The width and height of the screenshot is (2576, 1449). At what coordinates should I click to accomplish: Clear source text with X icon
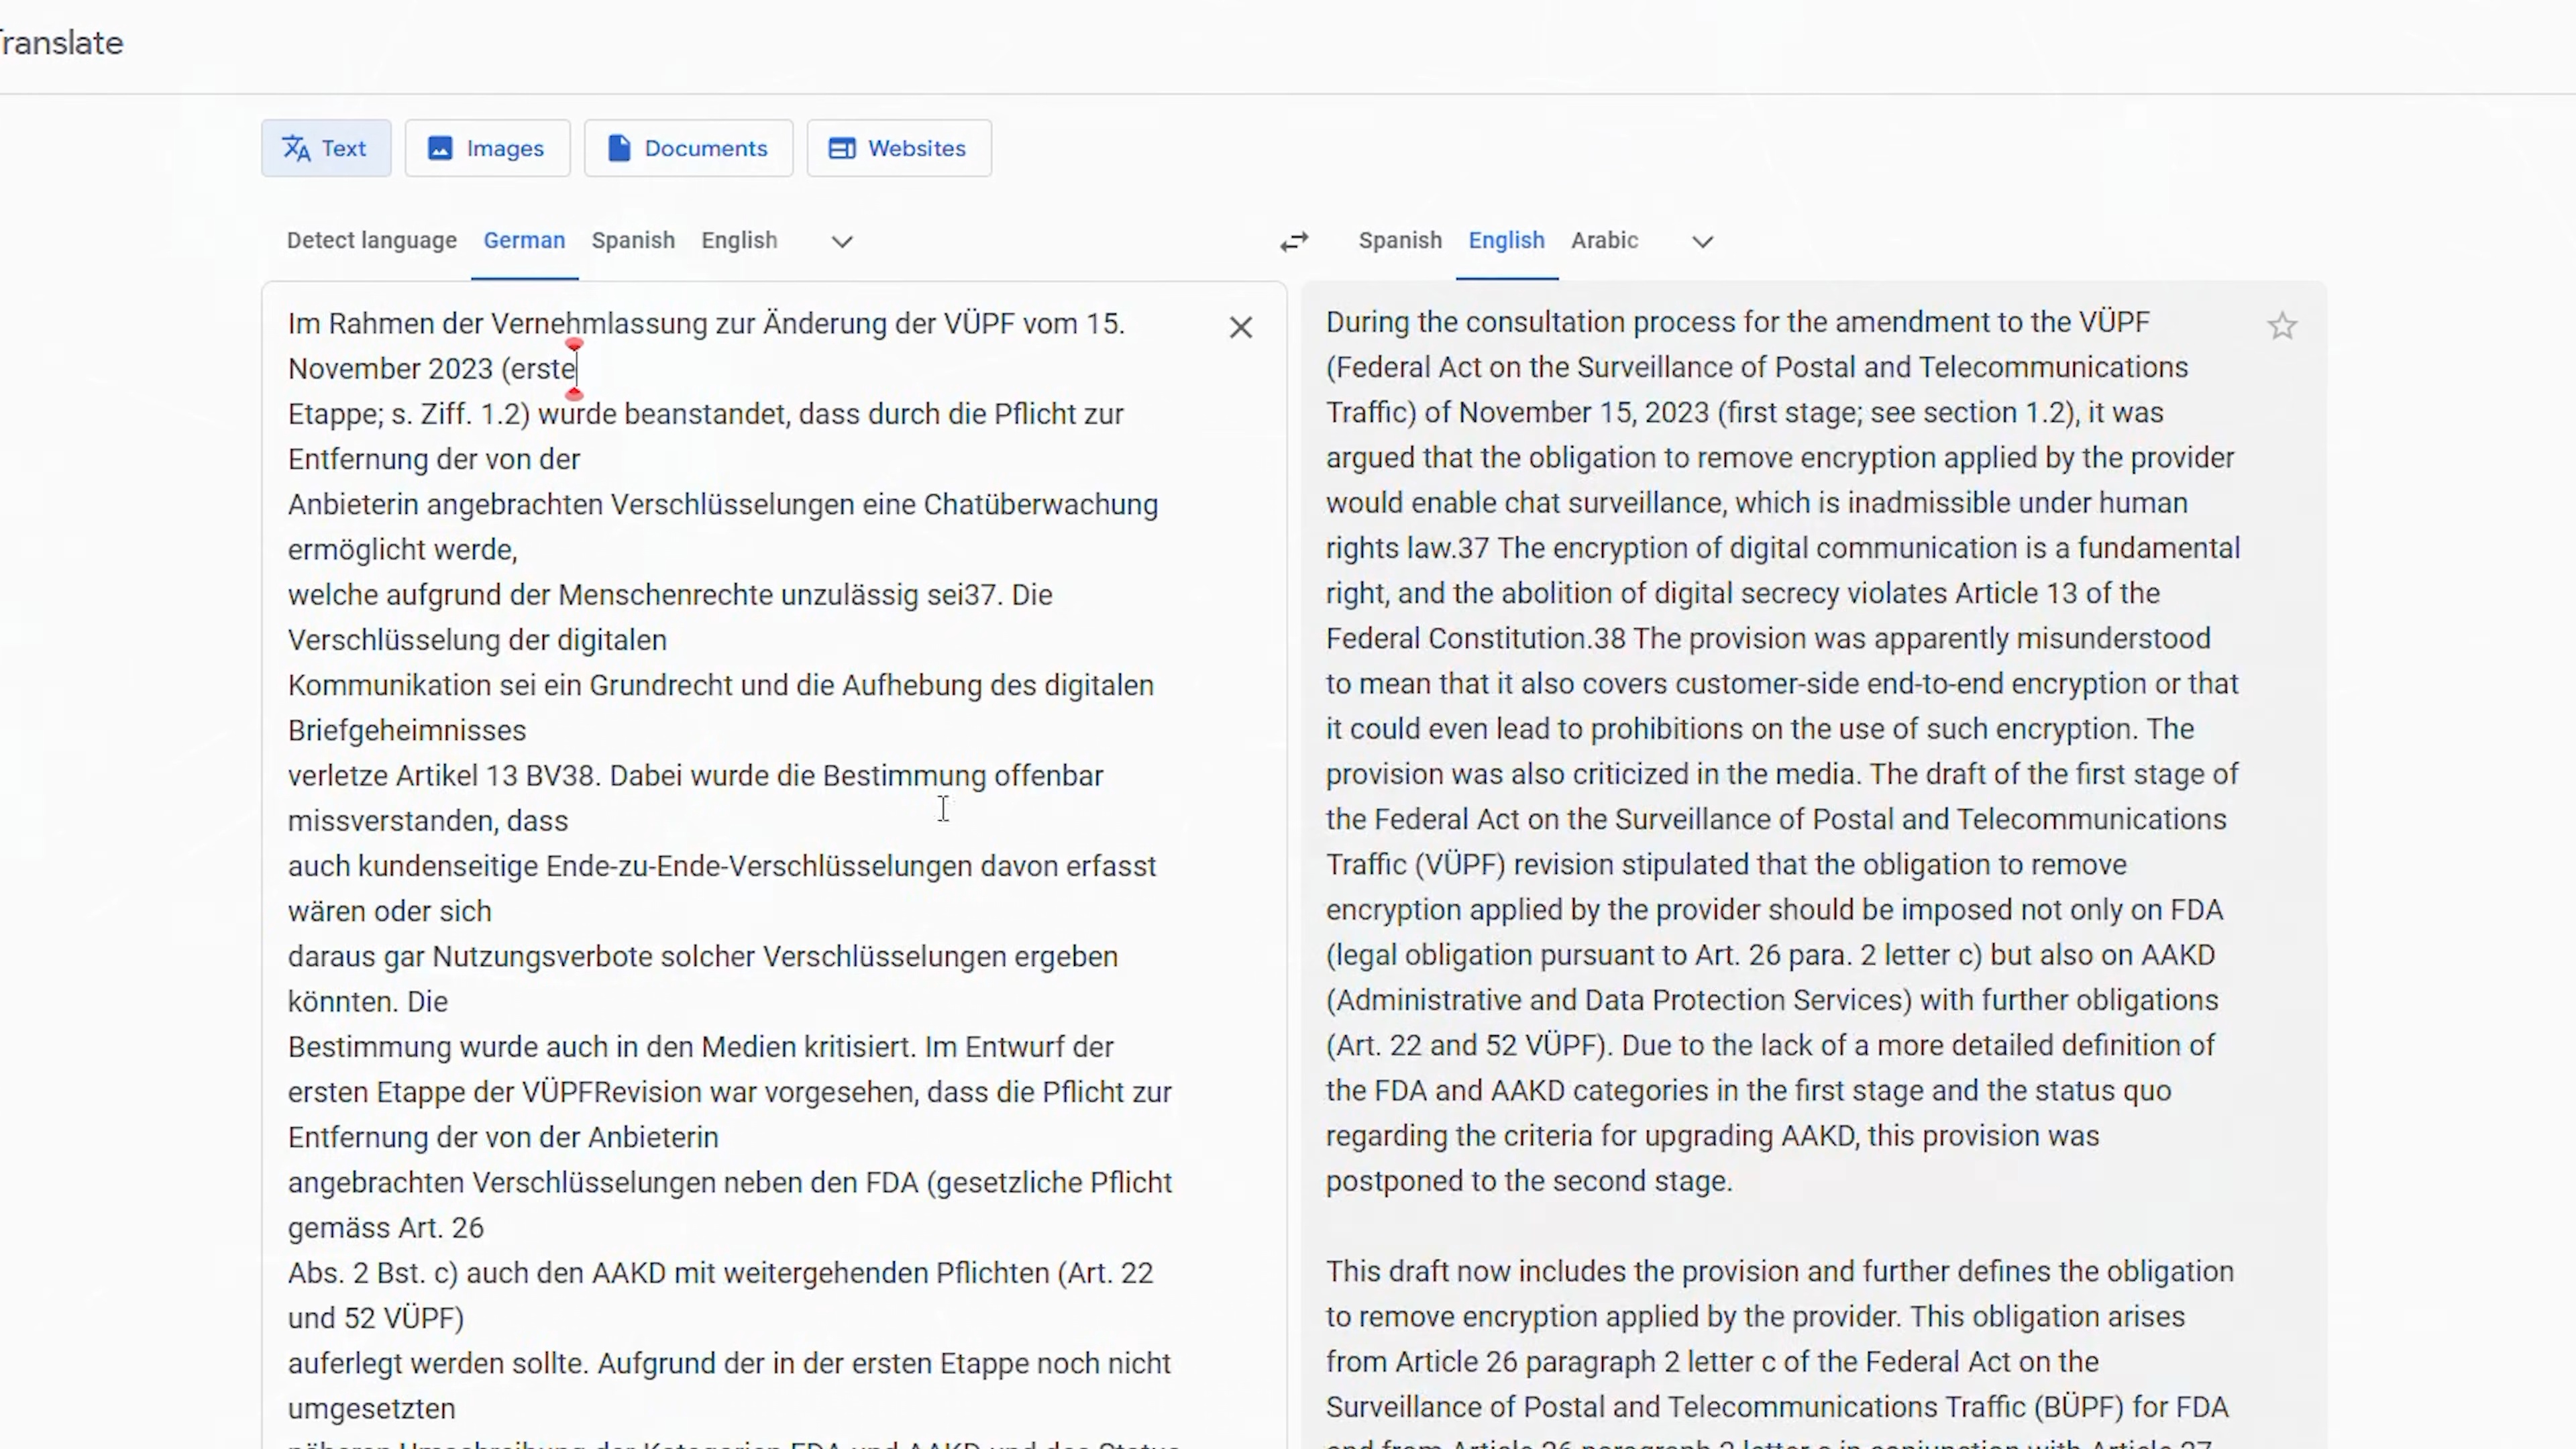pyautogui.click(x=1240, y=327)
